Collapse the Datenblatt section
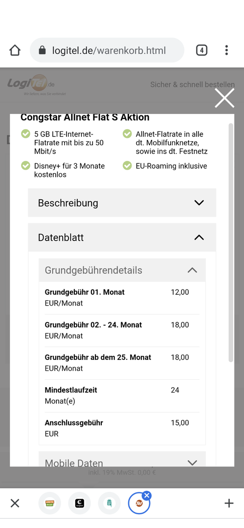 [122, 238]
